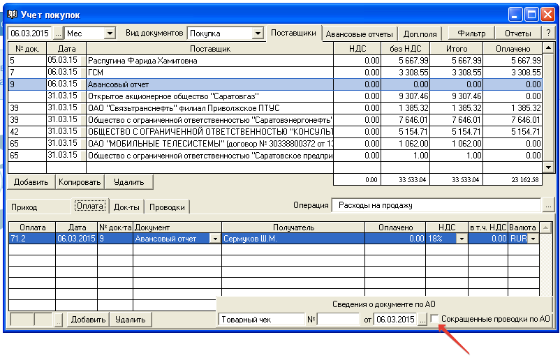
Task: Click the document number field after '№'
Action: coord(338,320)
